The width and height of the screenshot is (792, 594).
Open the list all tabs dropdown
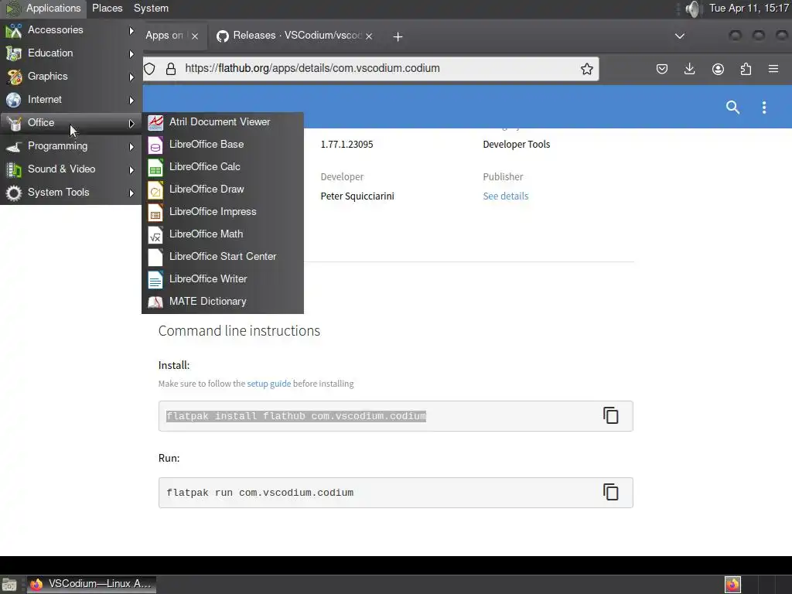coord(680,36)
